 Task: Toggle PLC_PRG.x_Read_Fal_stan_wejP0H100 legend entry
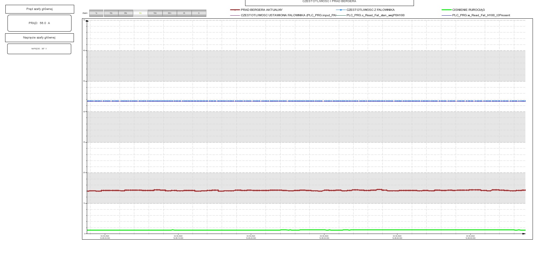point(375,15)
